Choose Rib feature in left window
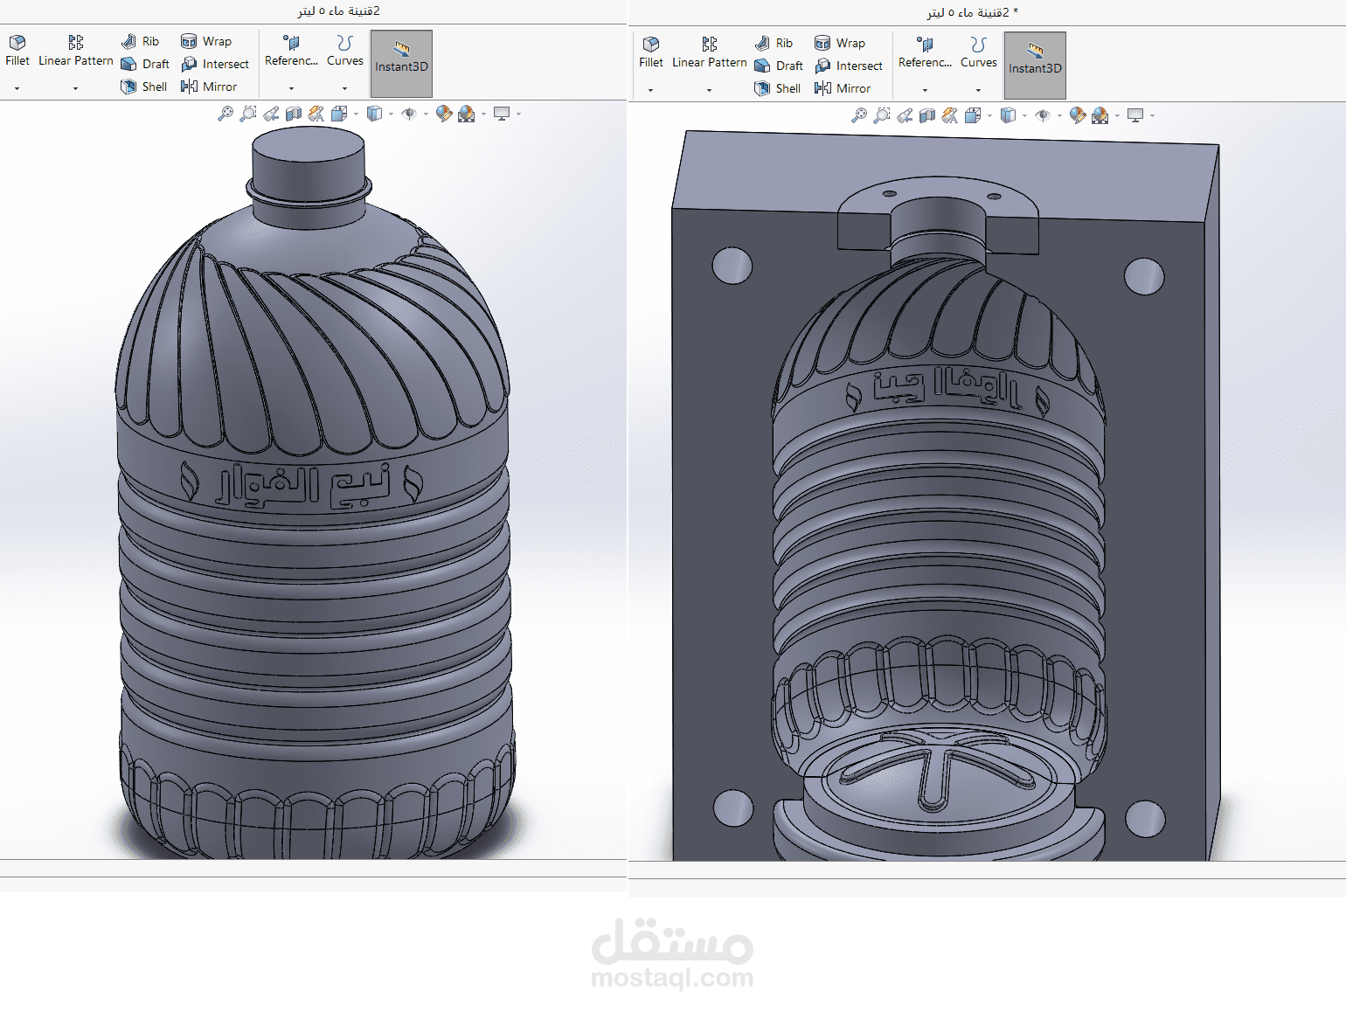Screen dimensions: 1346x1012 tap(140, 41)
